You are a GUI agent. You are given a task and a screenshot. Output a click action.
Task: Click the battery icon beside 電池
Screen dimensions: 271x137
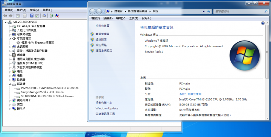[x=14, y=72]
